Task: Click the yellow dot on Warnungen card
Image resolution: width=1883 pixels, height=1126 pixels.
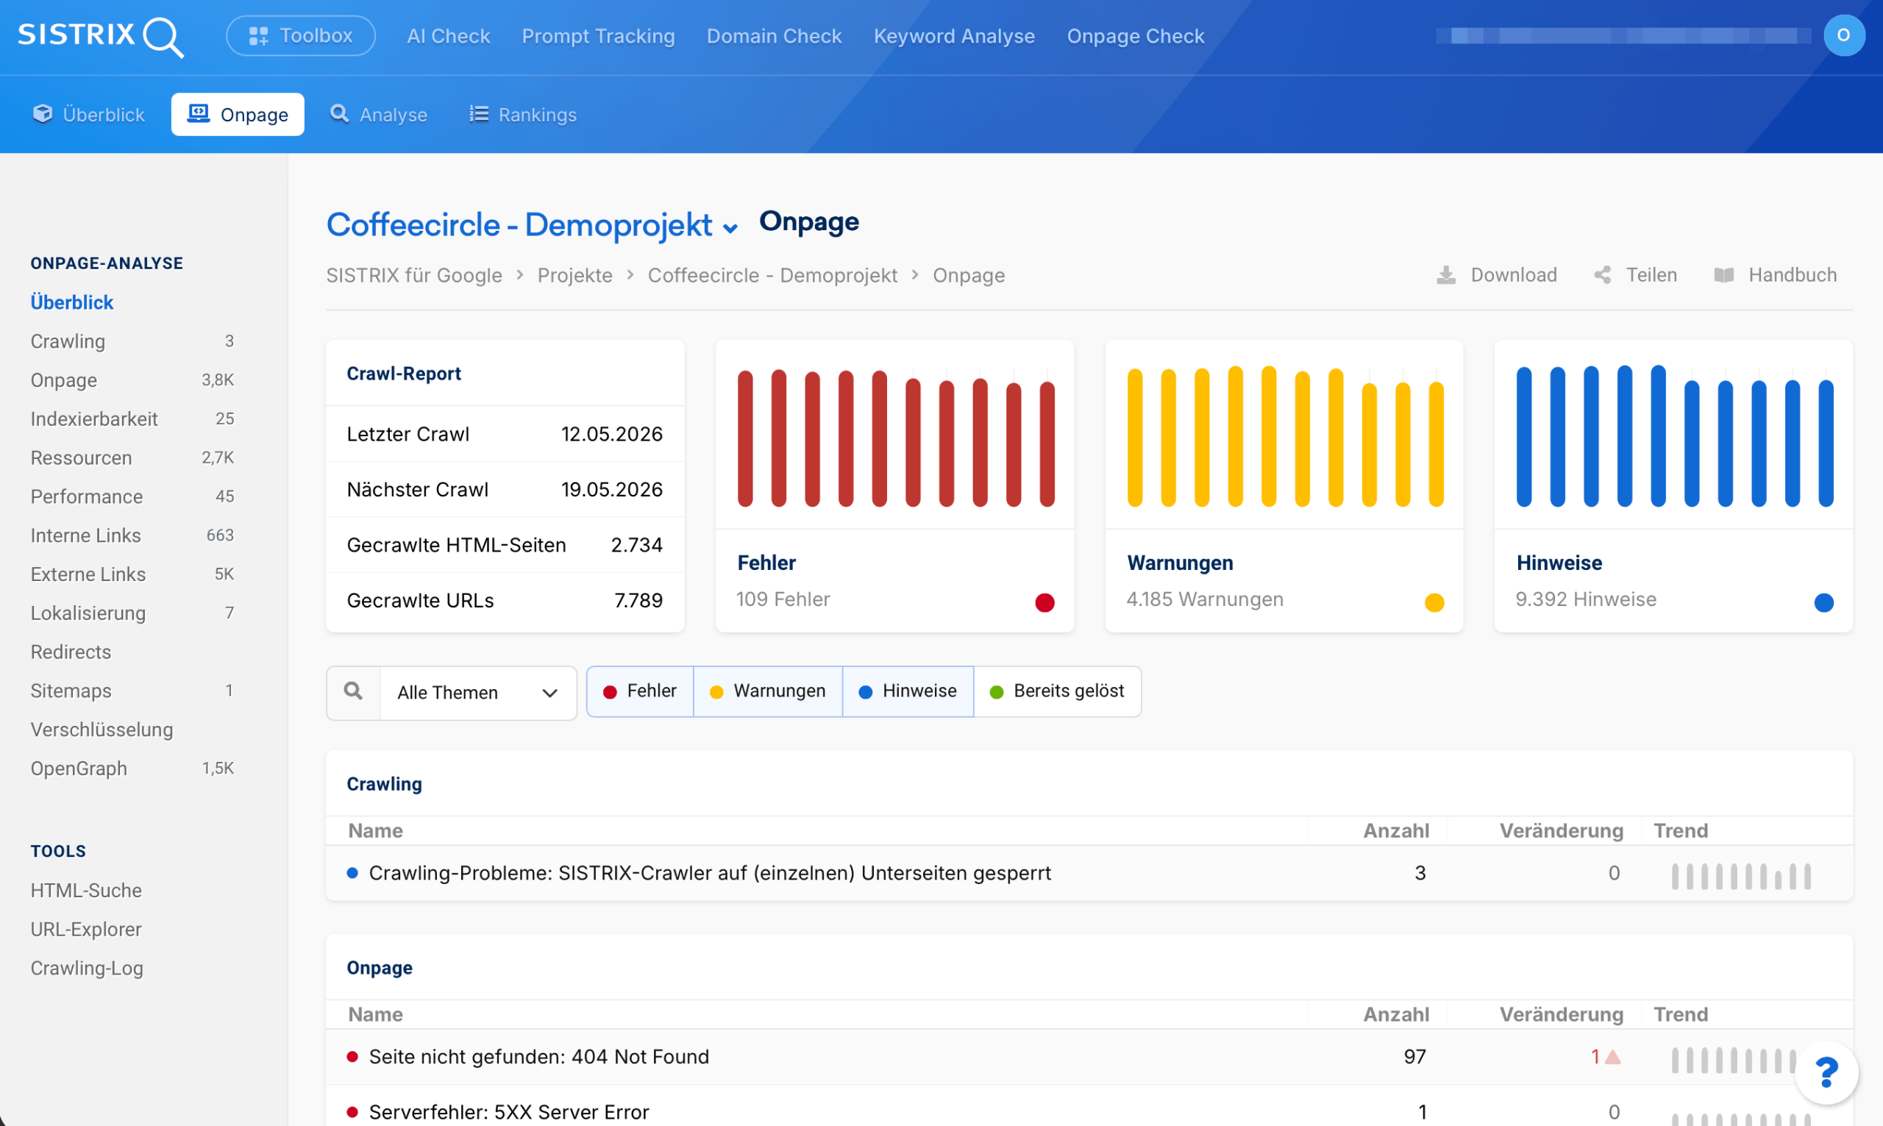Action: point(1434,602)
